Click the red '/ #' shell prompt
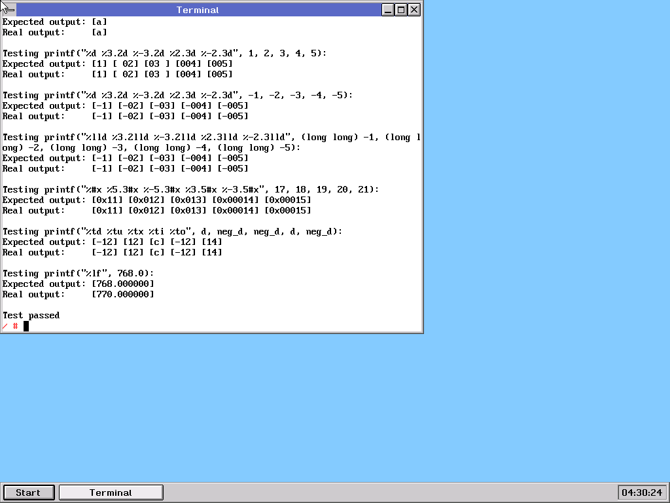 (x=10, y=326)
